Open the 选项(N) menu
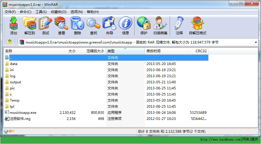The height and width of the screenshot is (144, 261). click(x=76, y=12)
